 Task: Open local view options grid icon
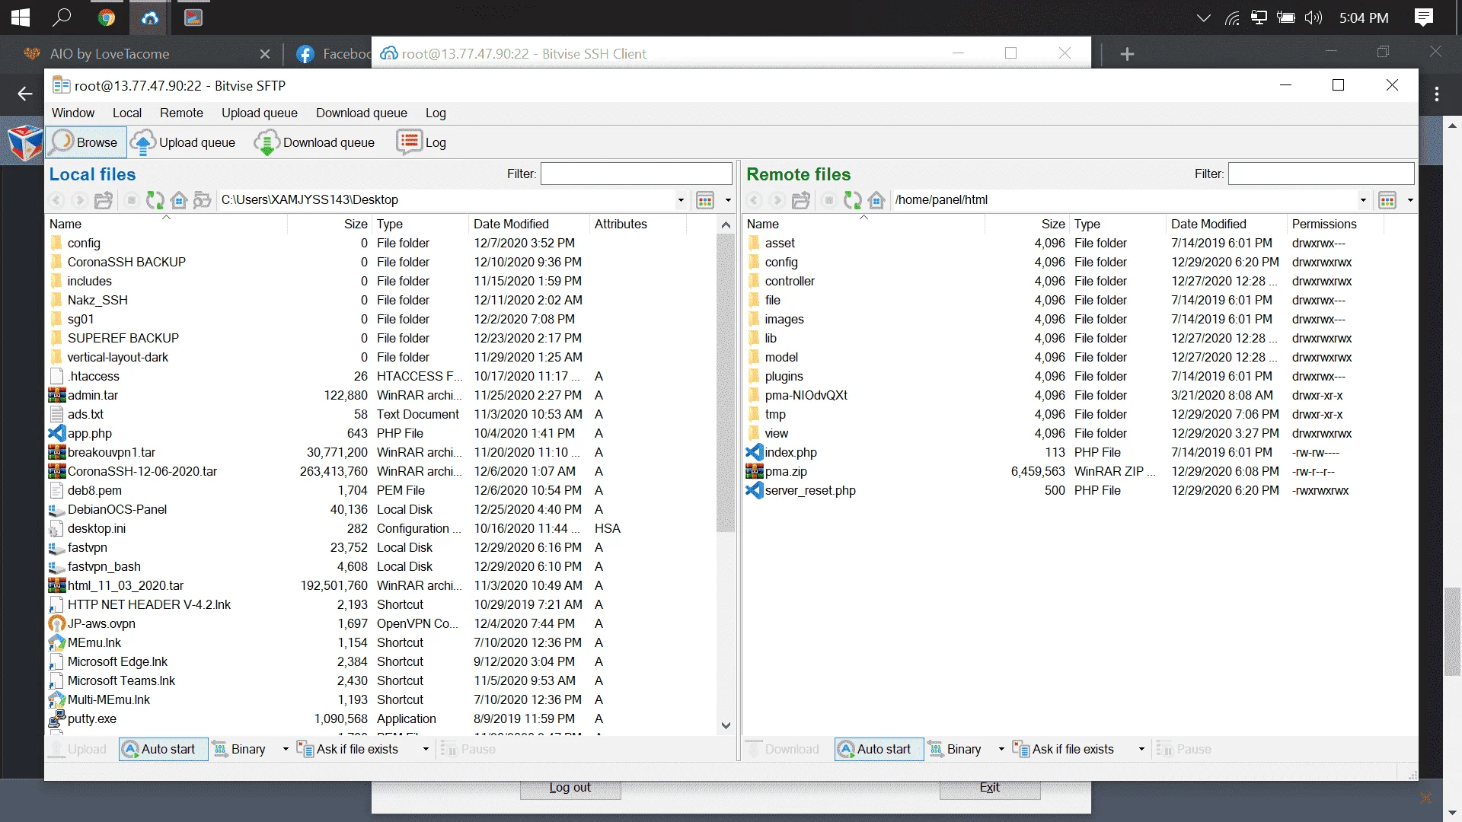[705, 200]
